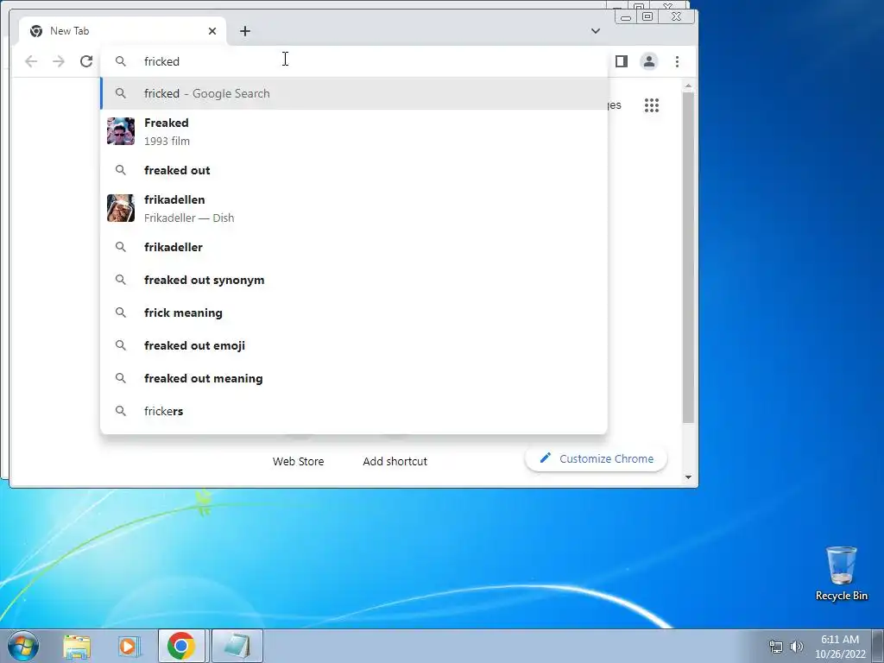The image size is (884, 663).
Task: Click the Freaked film thumbnail
Action: [121, 131]
